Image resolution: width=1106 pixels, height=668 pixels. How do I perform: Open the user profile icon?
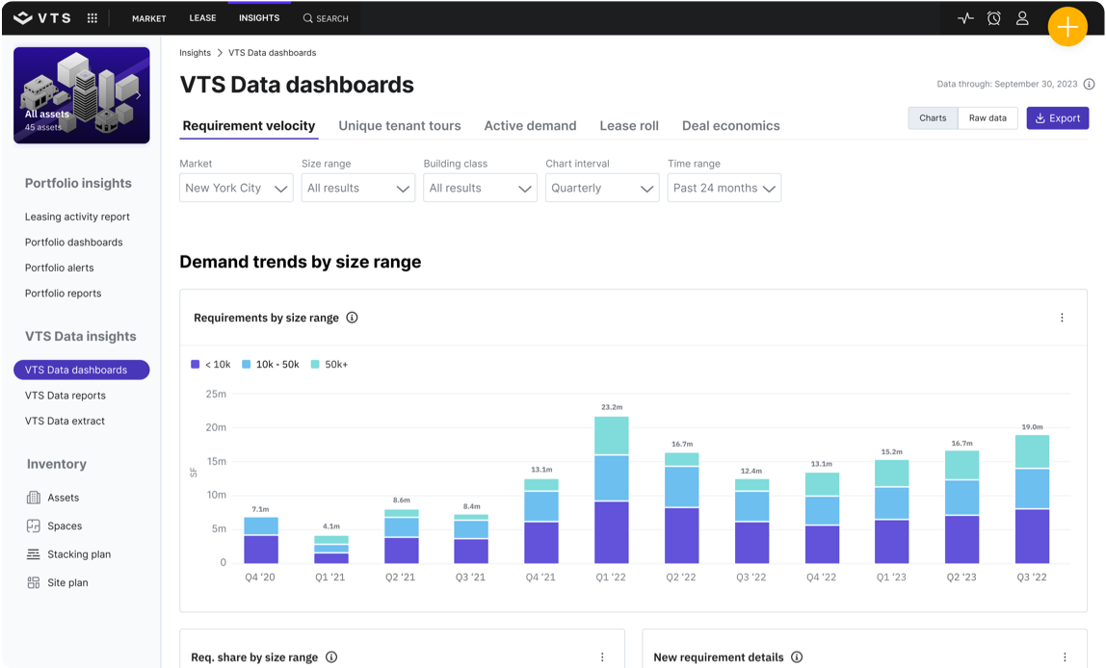(x=1022, y=18)
